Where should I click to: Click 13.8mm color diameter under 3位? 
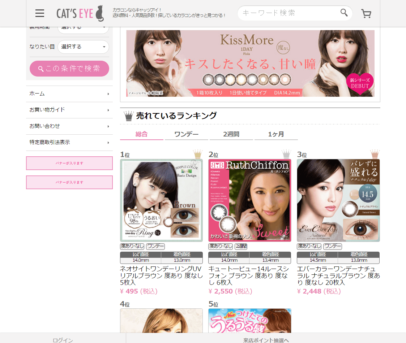click(x=359, y=260)
